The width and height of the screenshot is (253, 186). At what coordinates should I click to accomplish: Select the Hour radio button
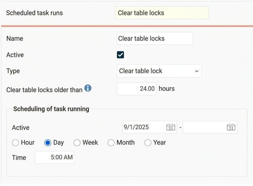[15, 142]
